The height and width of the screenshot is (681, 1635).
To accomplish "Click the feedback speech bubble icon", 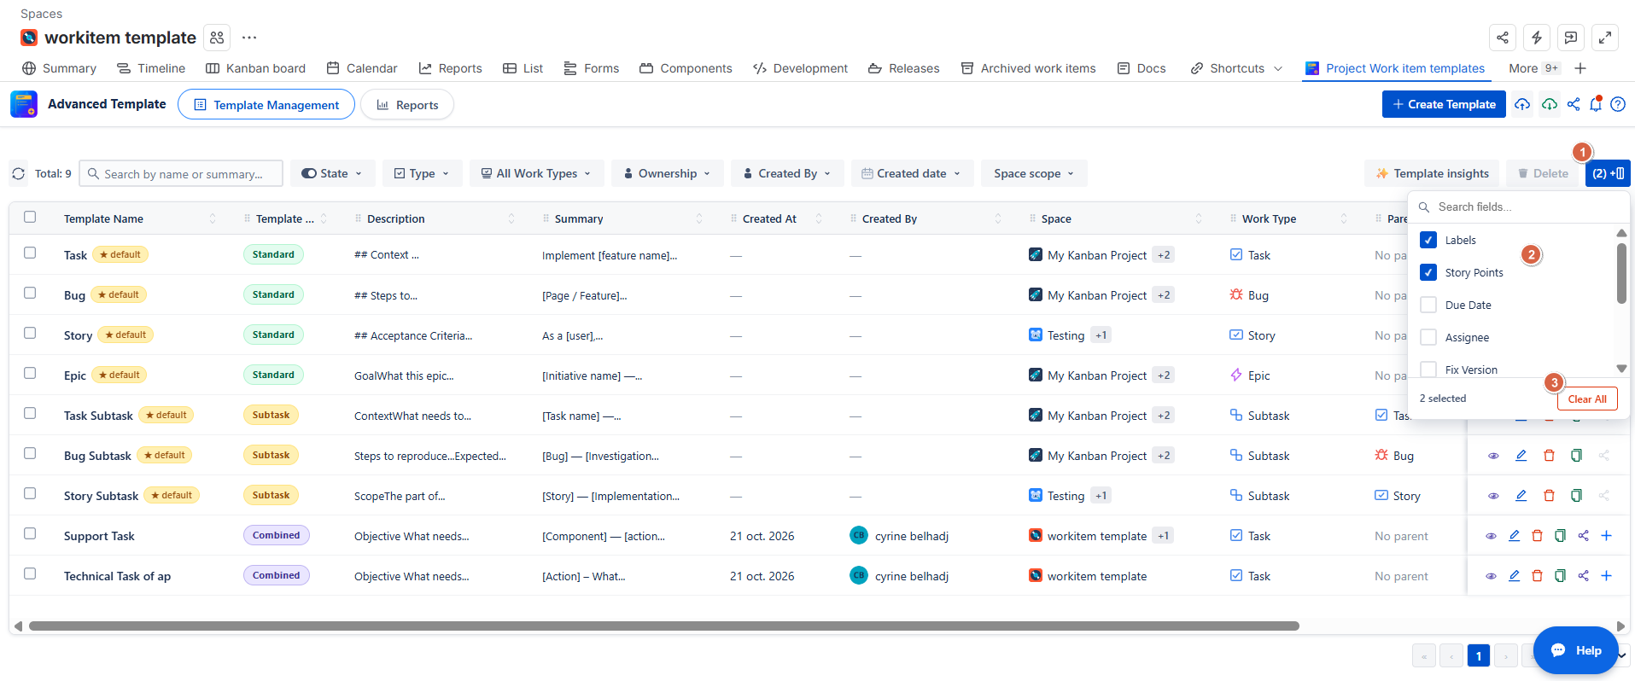I will coord(1571,38).
